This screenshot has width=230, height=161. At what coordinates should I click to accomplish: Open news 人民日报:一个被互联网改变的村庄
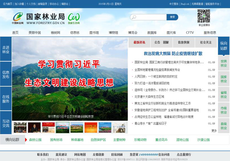[156, 77]
